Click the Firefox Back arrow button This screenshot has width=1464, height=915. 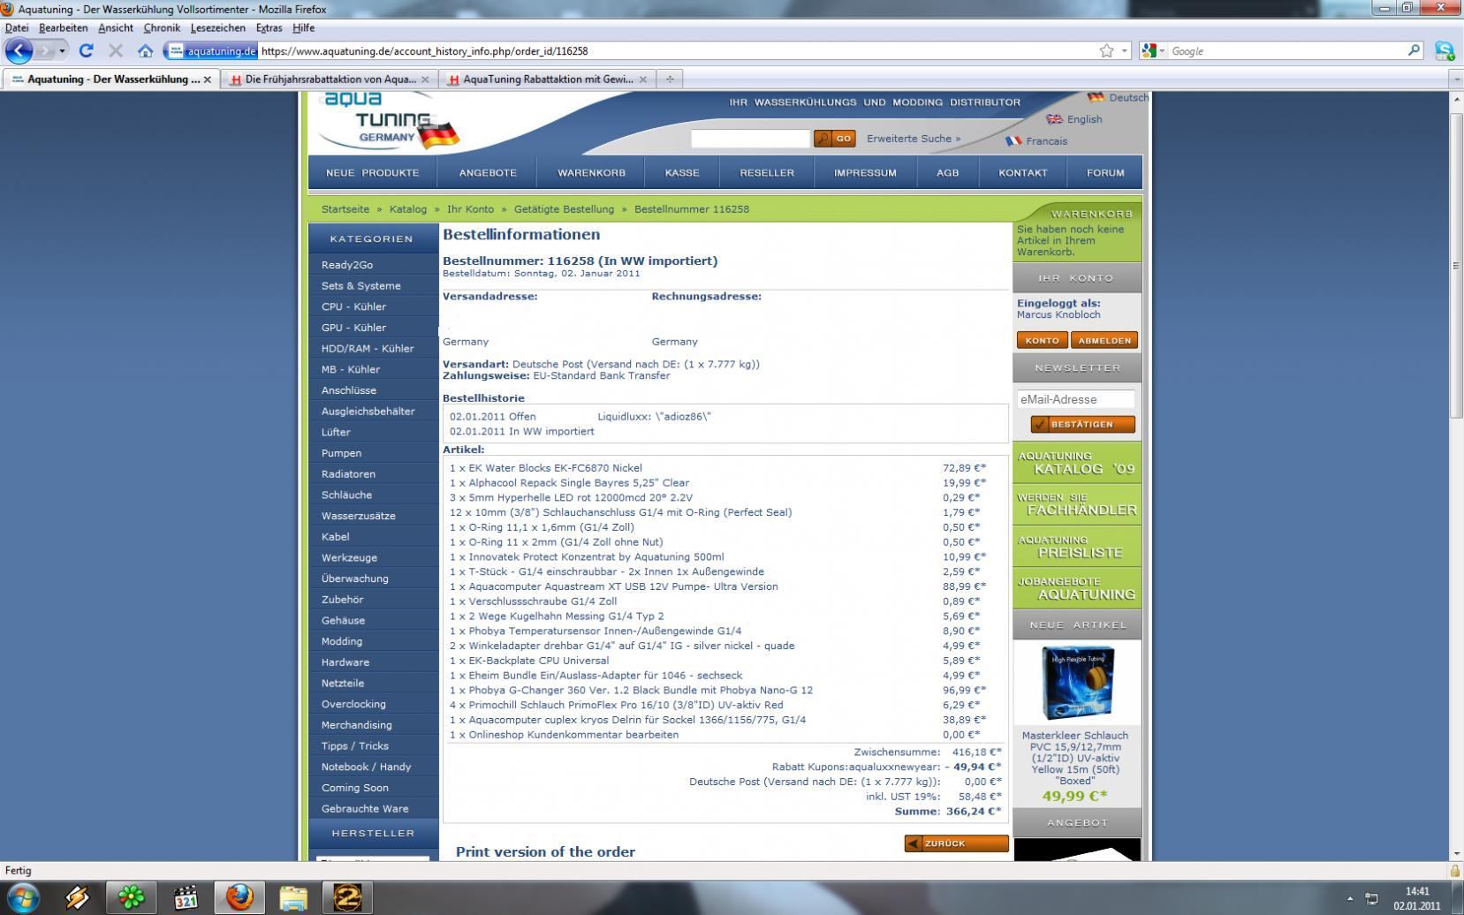pos(19,50)
